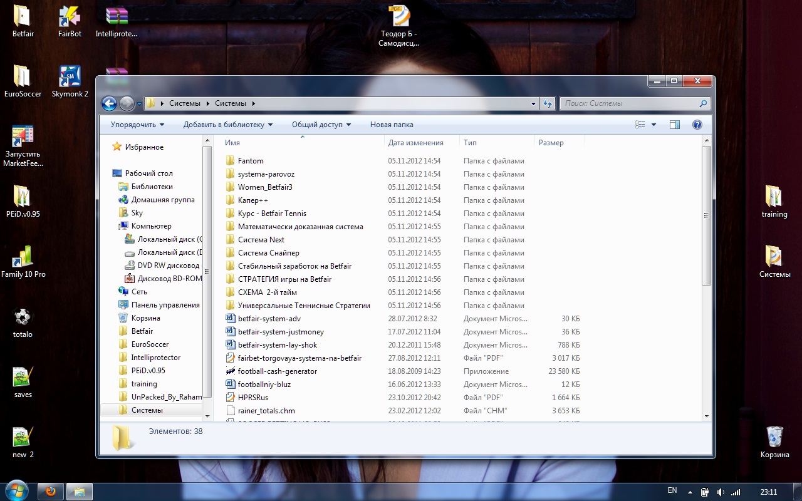Open the Упорядочить dropdown menu
The height and width of the screenshot is (501, 802).
pyautogui.click(x=137, y=125)
